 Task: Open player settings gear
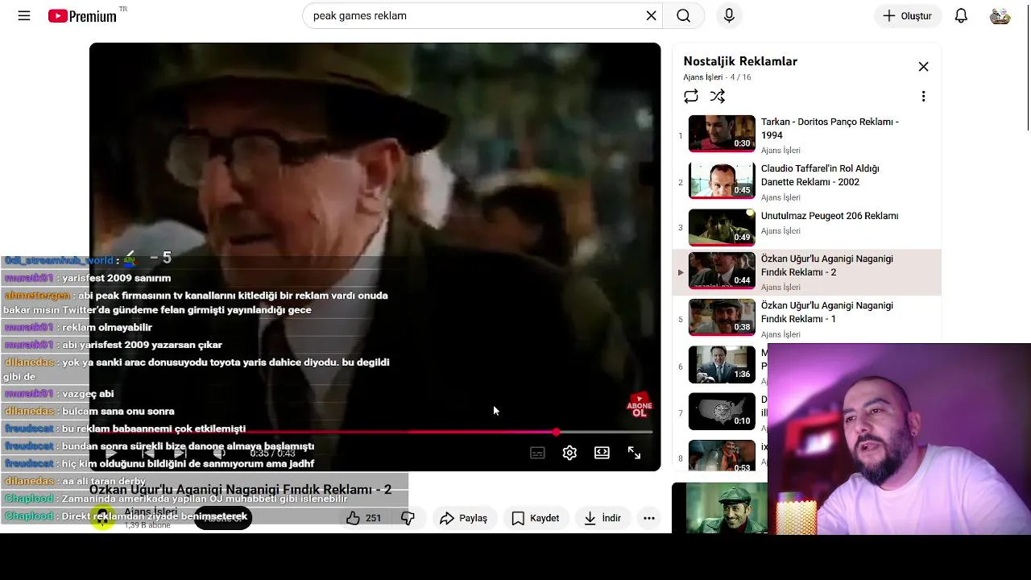click(569, 453)
